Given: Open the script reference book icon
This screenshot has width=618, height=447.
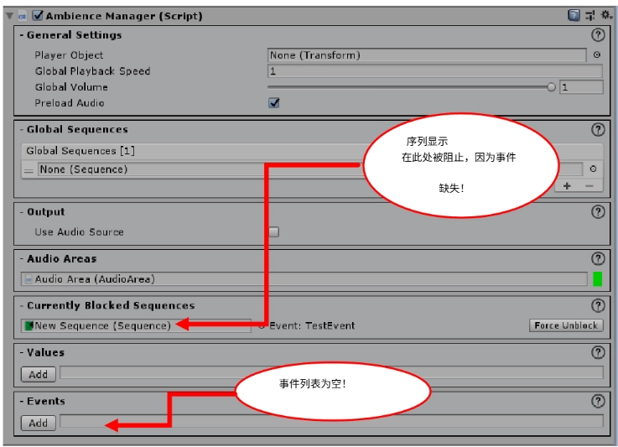Looking at the screenshot, I should [x=574, y=15].
